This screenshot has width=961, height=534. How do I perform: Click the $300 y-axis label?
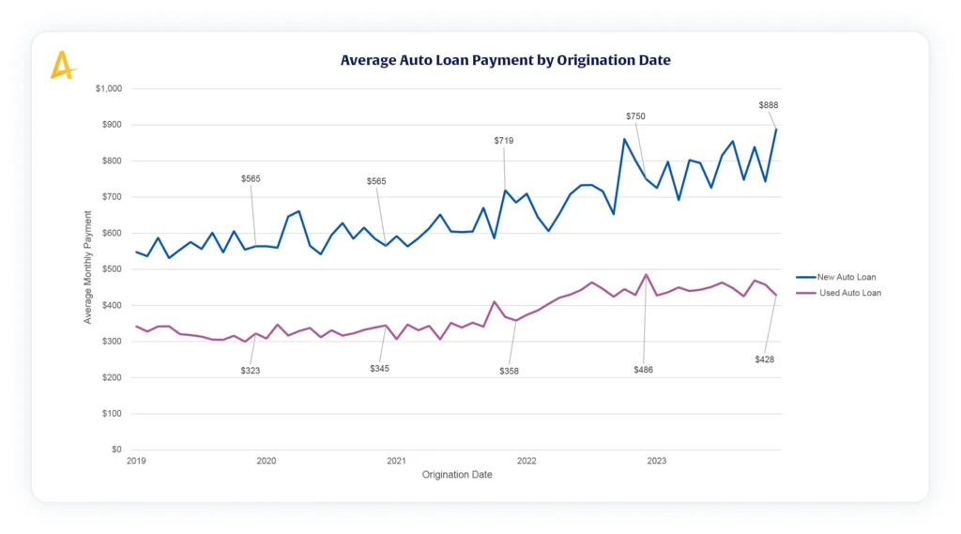(x=112, y=342)
